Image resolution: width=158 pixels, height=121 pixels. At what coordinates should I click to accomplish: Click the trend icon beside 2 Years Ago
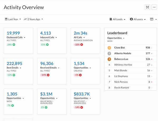26,19
